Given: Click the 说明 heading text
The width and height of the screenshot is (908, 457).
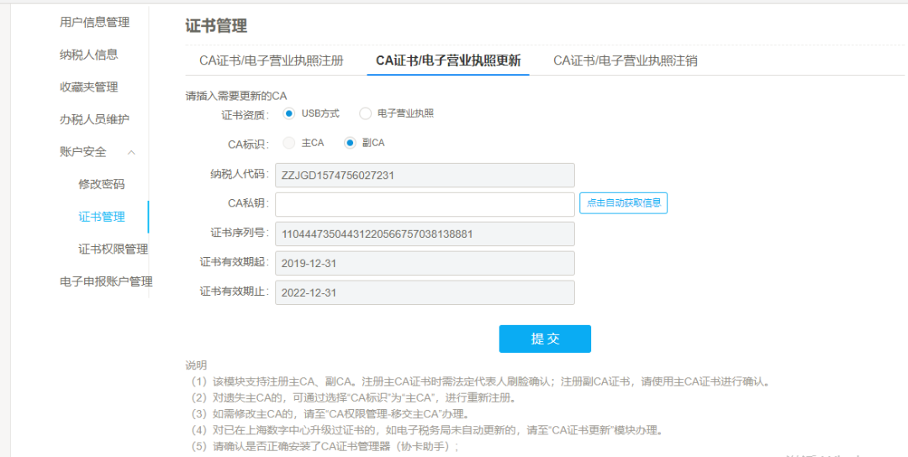Looking at the screenshot, I should tap(196, 365).
